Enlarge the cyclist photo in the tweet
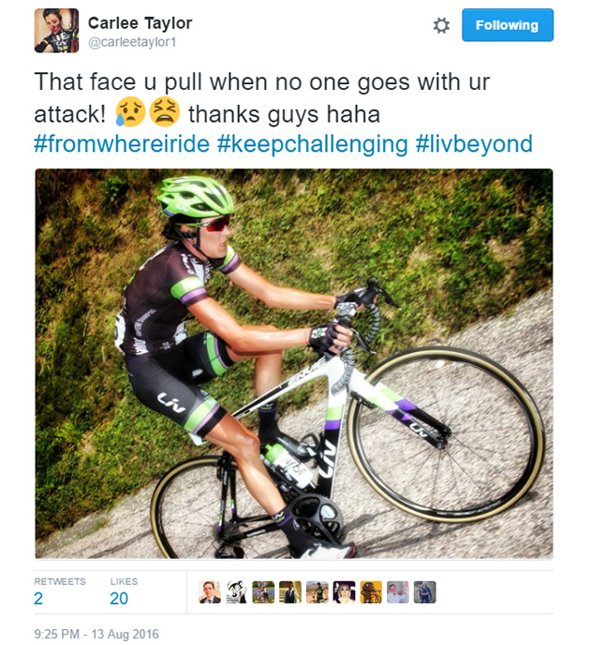This screenshot has width=590, height=645. 294,363
